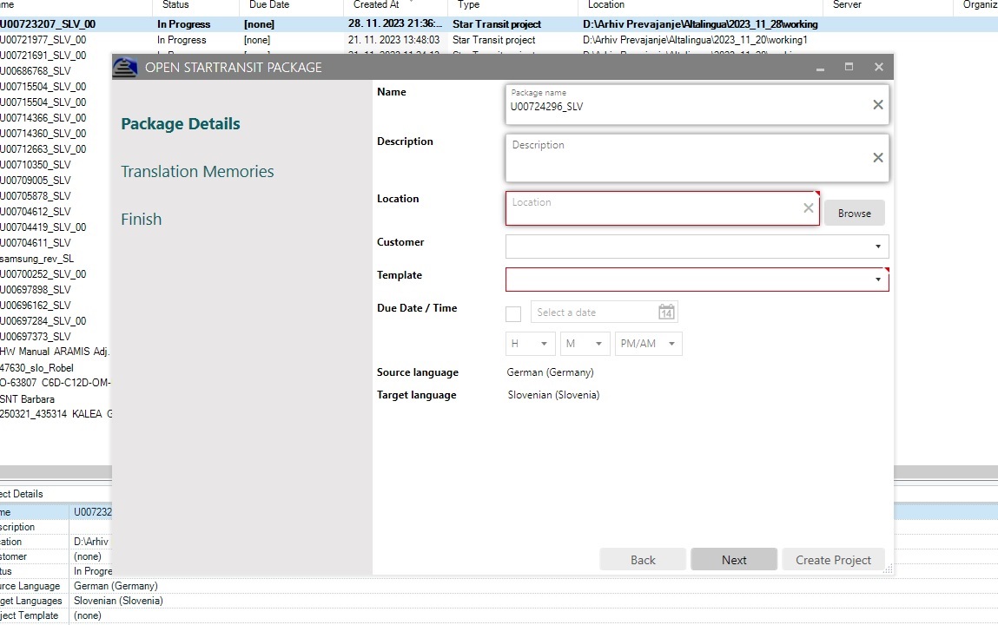Click the Back button

point(642,559)
